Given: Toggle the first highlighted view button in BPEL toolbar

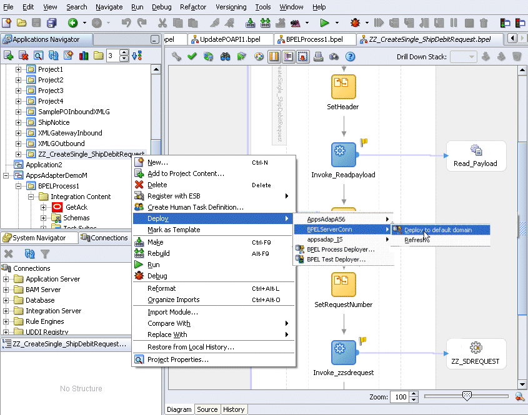Looking at the screenshot, I should pos(274,57).
